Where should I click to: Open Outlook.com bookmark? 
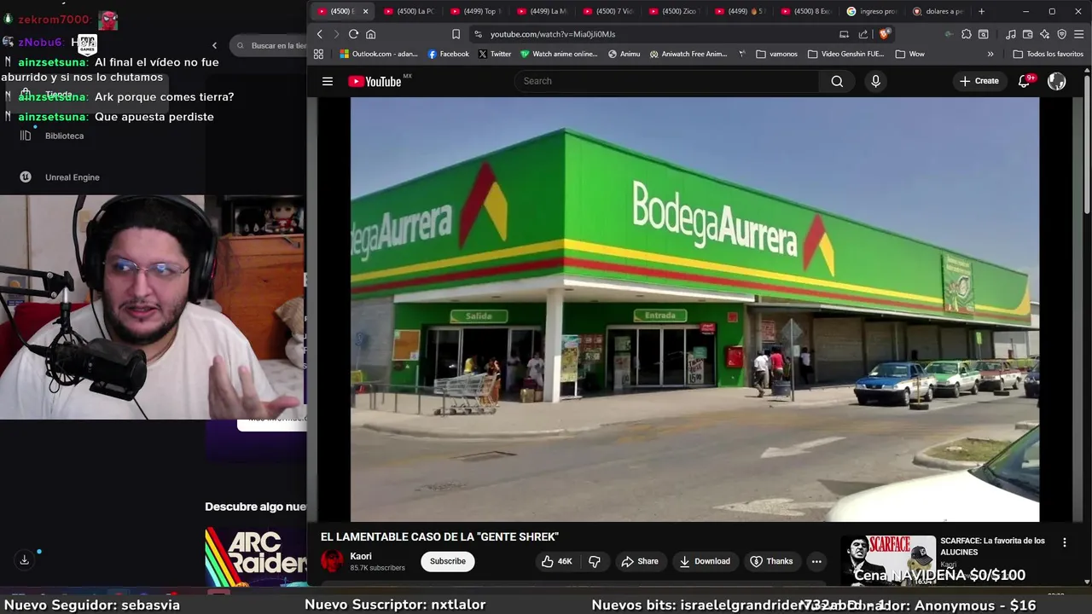click(379, 54)
